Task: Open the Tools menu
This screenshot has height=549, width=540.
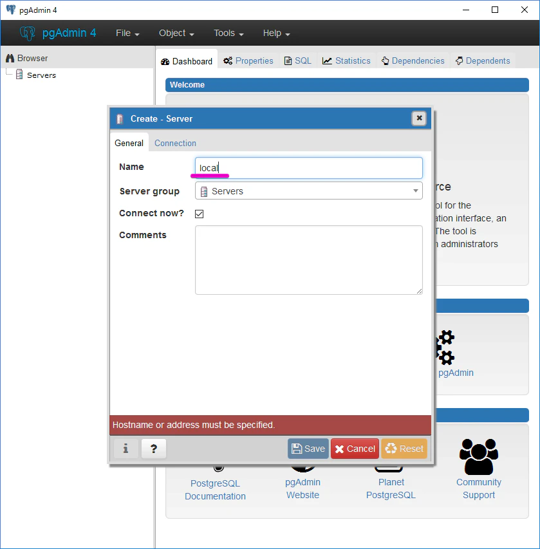Action: [x=228, y=33]
